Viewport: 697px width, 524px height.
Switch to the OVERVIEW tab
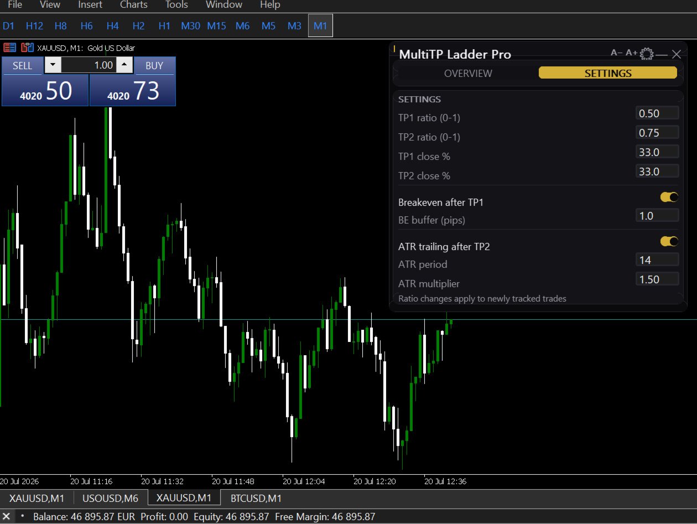468,73
